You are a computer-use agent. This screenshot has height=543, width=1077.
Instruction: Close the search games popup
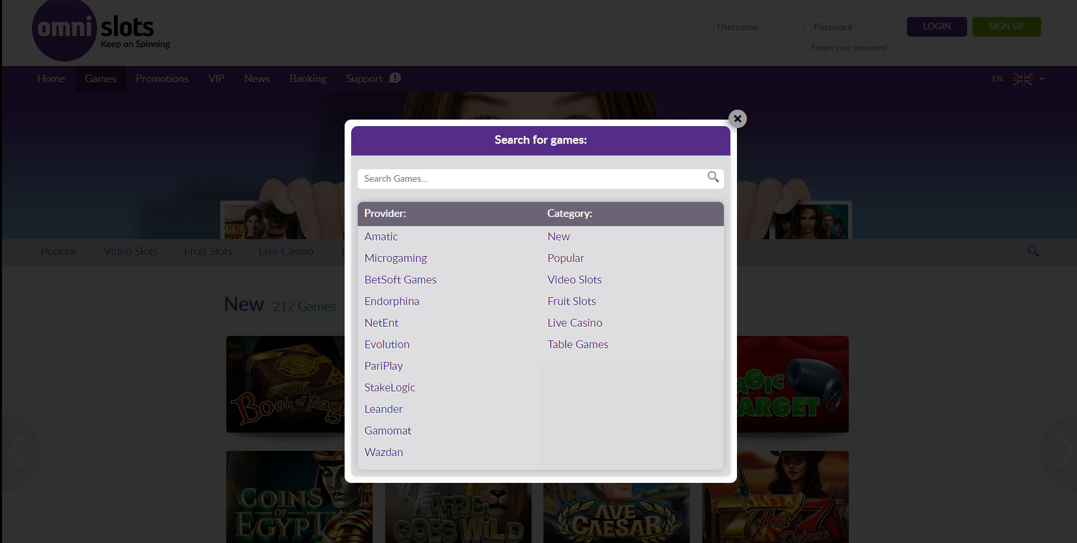pos(737,119)
